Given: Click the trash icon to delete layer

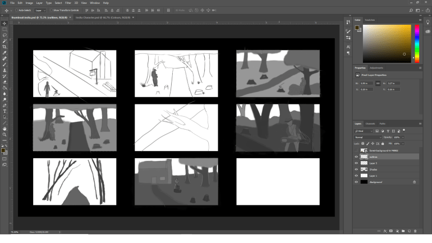Looking at the screenshot, I should (415, 231).
